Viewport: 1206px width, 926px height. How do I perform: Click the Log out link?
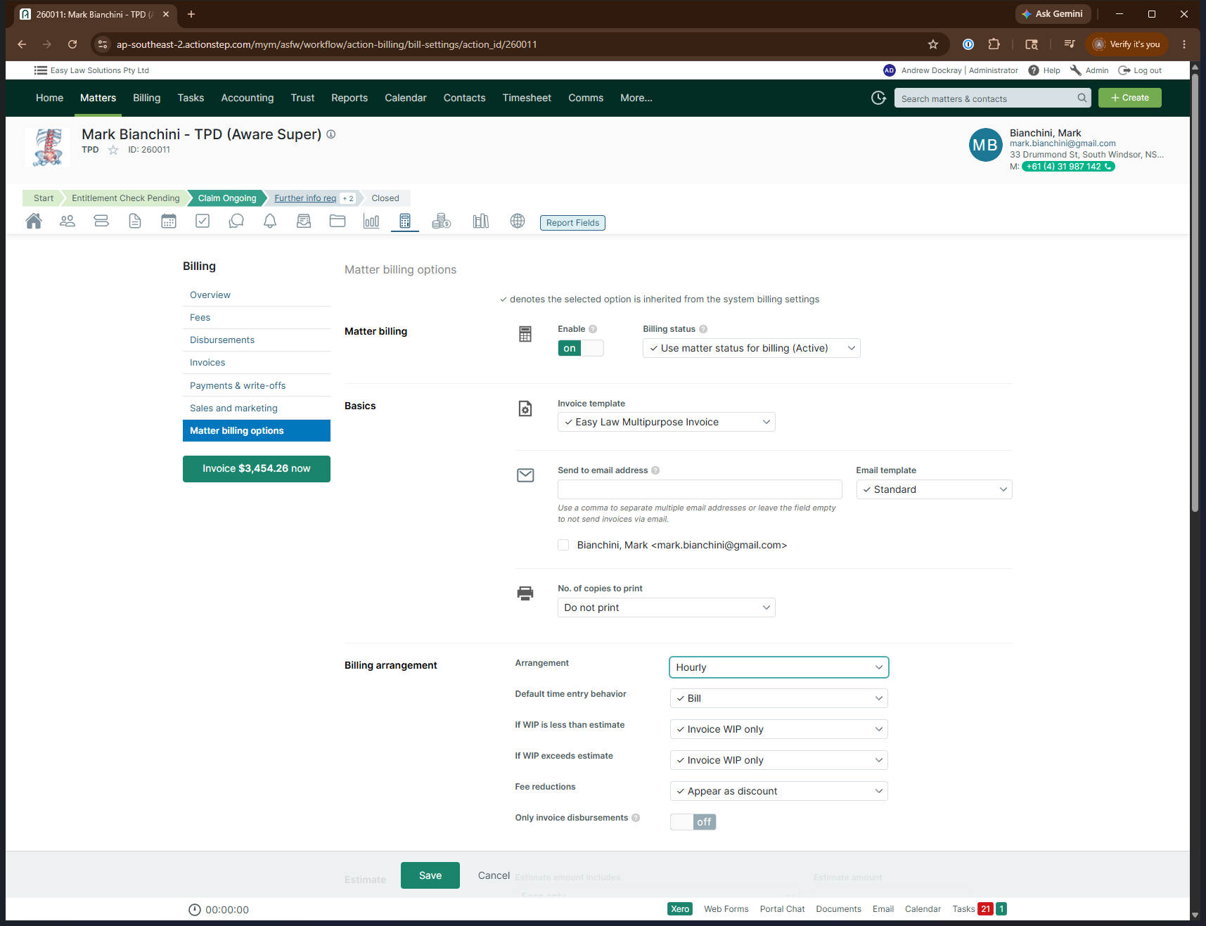point(1141,70)
